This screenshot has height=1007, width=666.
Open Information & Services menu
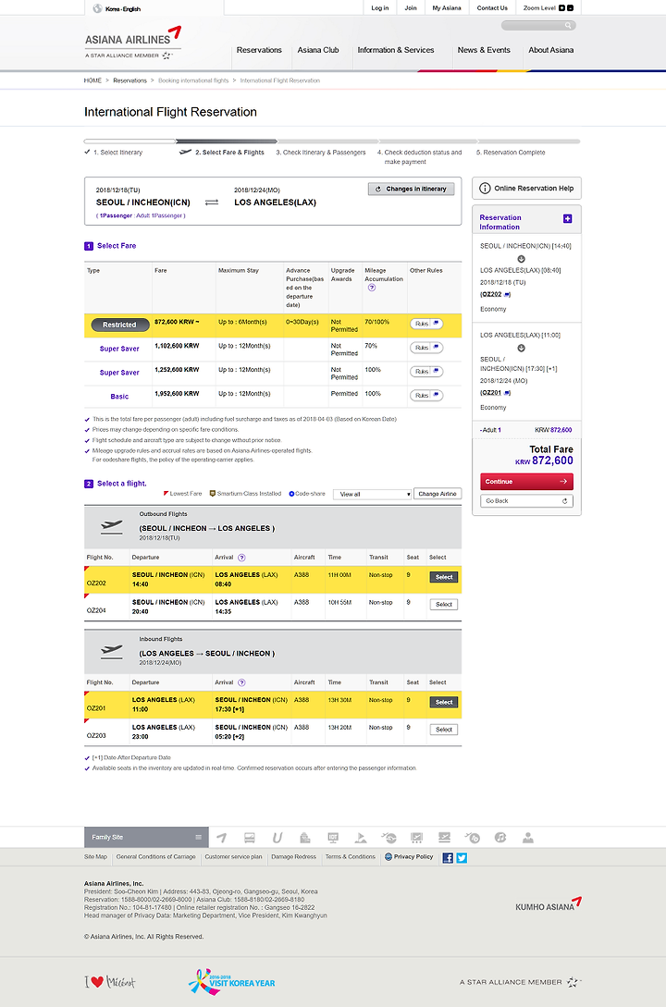tap(396, 50)
